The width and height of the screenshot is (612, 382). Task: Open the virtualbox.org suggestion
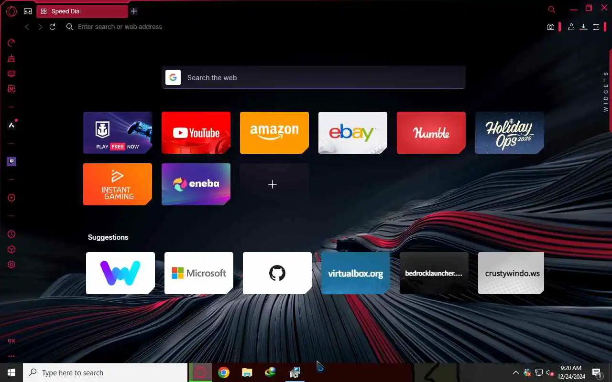tap(356, 273)
